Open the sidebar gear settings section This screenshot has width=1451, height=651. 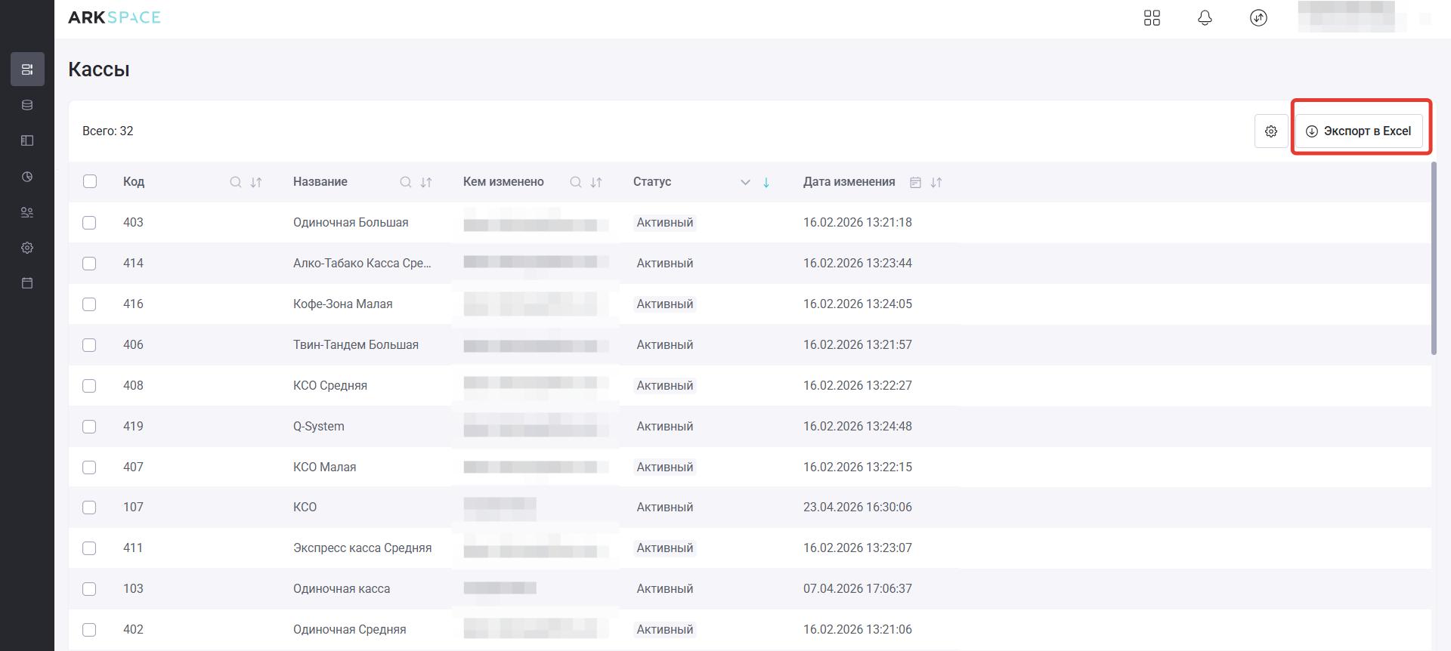(x=27, y=248)
